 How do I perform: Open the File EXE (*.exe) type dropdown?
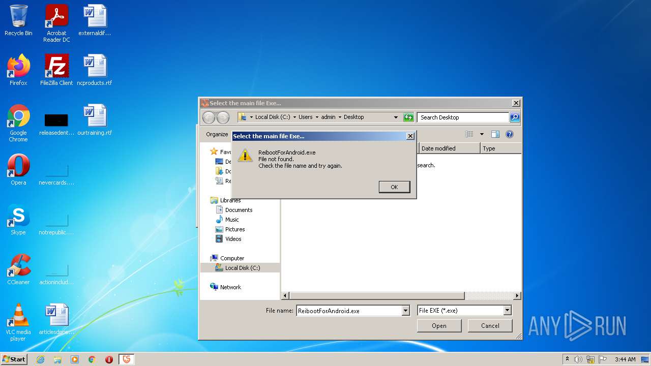click(x=464, y=311)
